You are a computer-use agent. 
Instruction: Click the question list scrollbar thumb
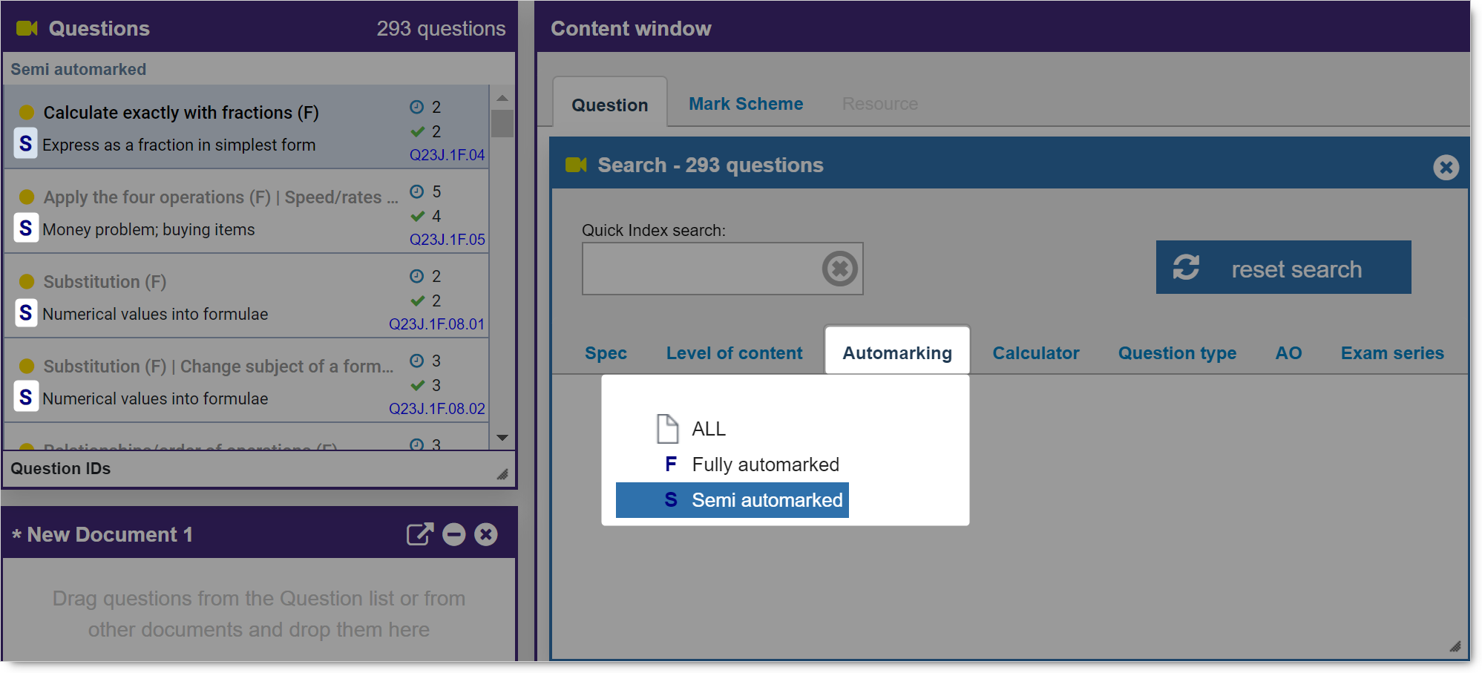502,123
